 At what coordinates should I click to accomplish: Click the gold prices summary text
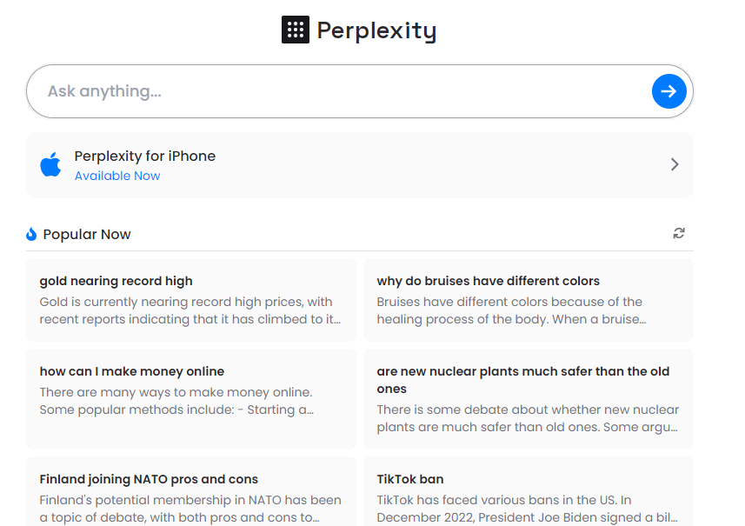coord(190,310)
